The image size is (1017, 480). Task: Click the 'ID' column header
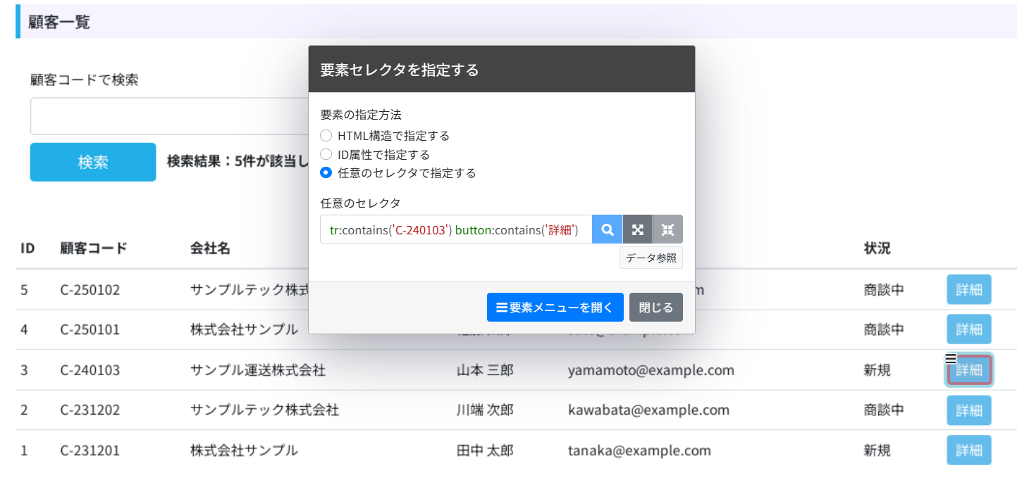point(28,248)
